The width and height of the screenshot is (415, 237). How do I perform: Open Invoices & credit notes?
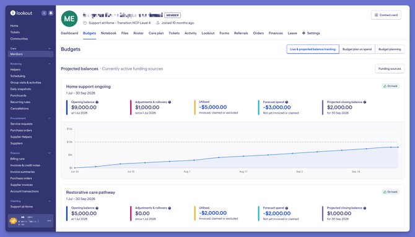point(25,165)
